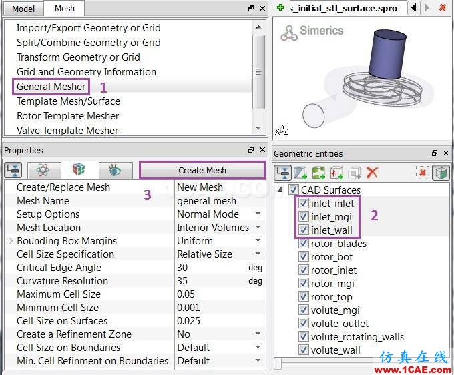The width and height of the screenshot is (454, 375).
Task: Open the Cell Size on Boundaries dropdown
Action: pyautogui.click(x=258, y=347)
